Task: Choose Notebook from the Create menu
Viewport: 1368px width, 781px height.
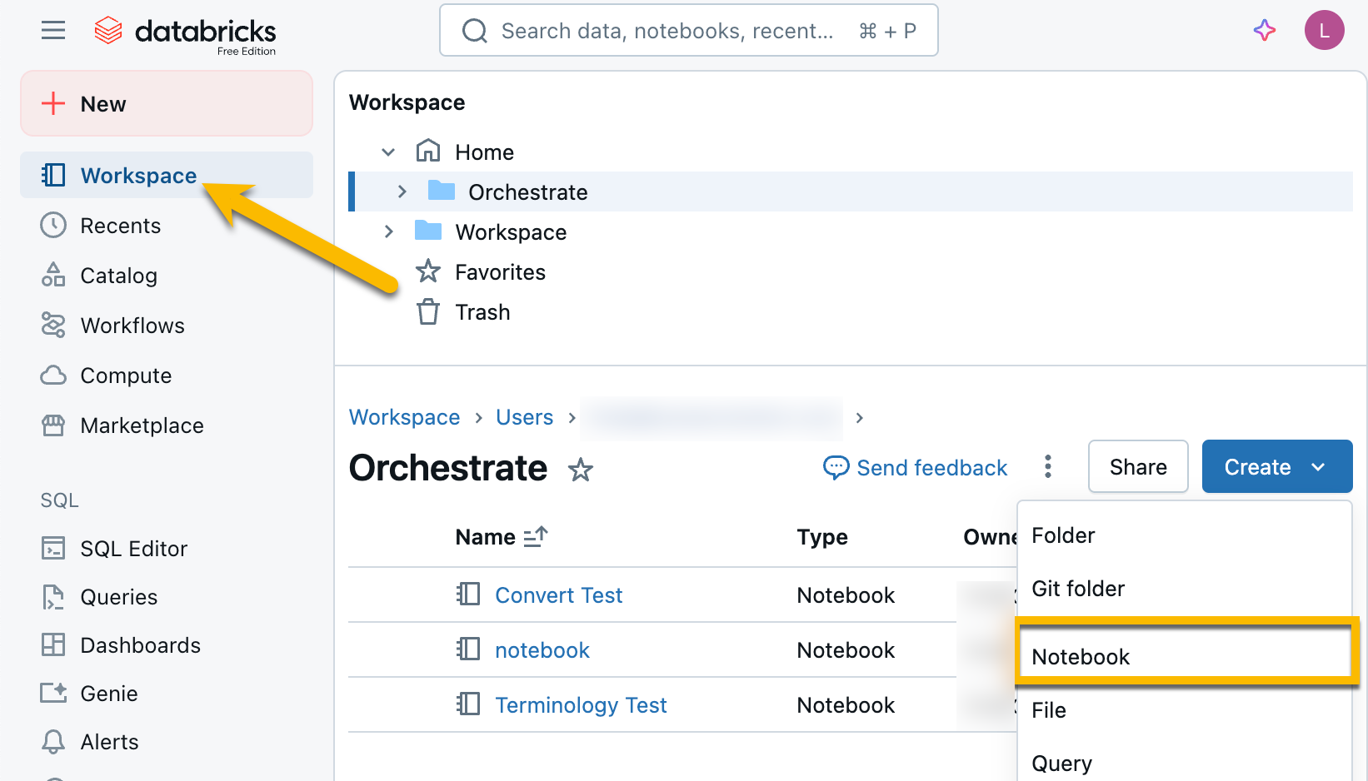Action: (x=1184, y=656)
